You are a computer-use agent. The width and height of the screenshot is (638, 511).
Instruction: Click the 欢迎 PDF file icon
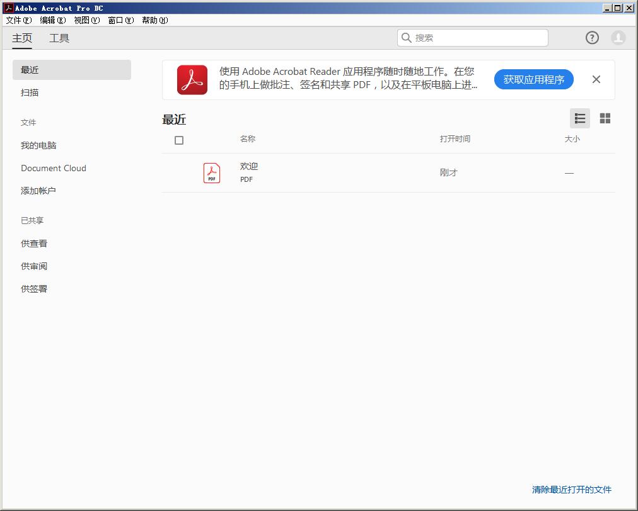pos(212,172)
